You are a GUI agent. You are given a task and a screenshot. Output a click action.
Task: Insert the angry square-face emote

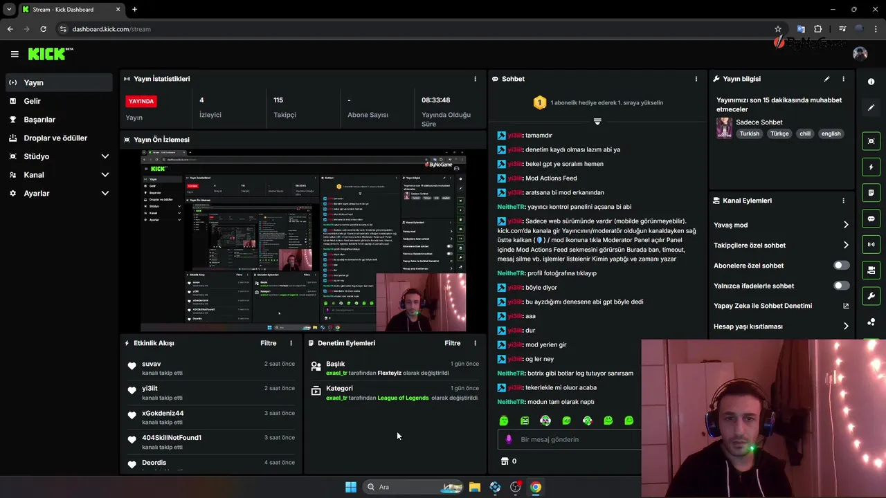(525, 421)
